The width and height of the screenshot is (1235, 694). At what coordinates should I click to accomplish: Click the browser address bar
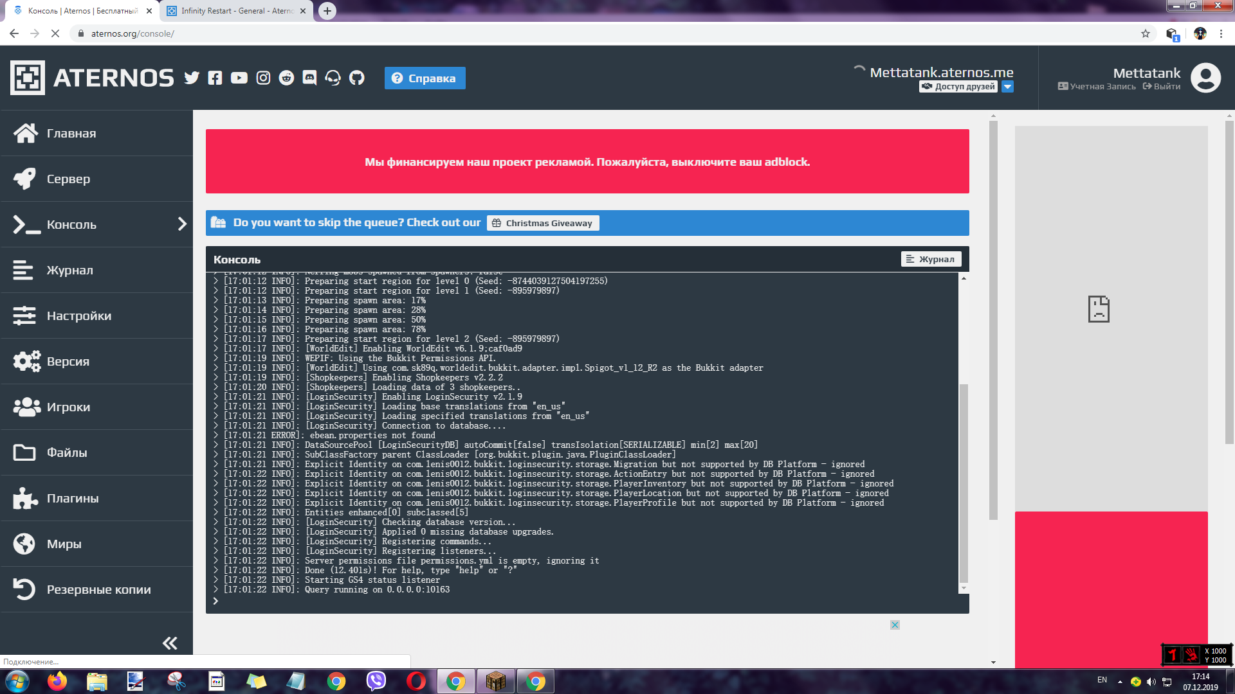605,33
